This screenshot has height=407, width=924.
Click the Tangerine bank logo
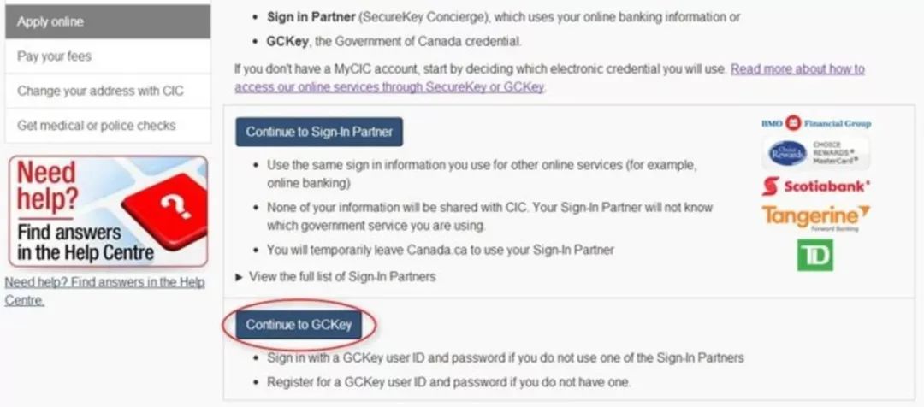(x=815, y=217)
